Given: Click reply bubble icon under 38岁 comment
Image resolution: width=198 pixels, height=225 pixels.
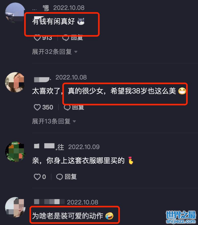Looking at the screenshot, I should pos(67,107).
